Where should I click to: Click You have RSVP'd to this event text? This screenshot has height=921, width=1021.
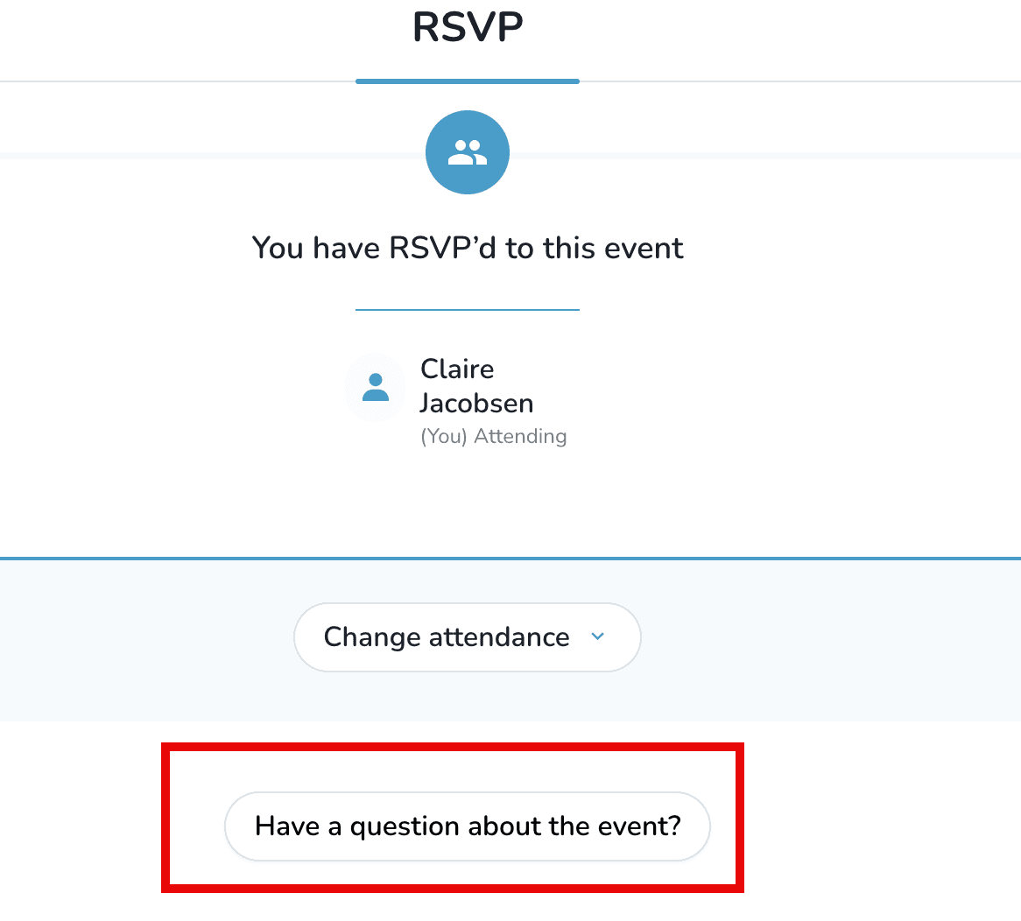pyautogui.click(x=467, y=248)
